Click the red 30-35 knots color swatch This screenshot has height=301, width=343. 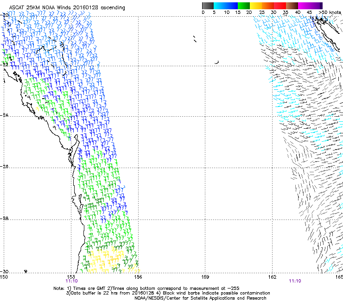click(280, 6)
